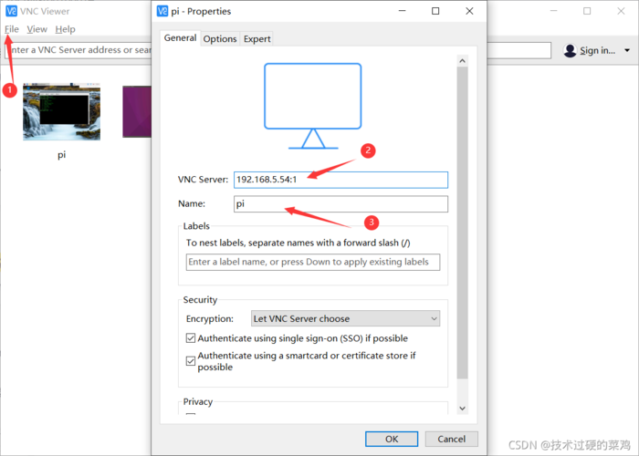The image size is (639, 456).
Task: Open the File menu
Action: [x=11, y=29]
